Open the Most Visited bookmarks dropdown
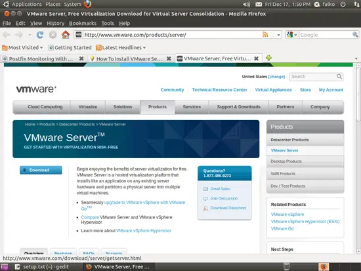 point(22,48)
